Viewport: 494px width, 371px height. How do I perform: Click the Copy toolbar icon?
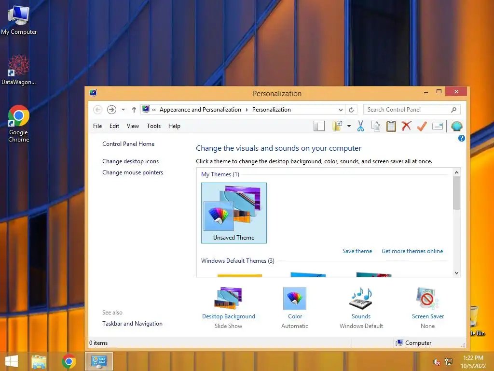pyautogui.click(x=375, y=126)
